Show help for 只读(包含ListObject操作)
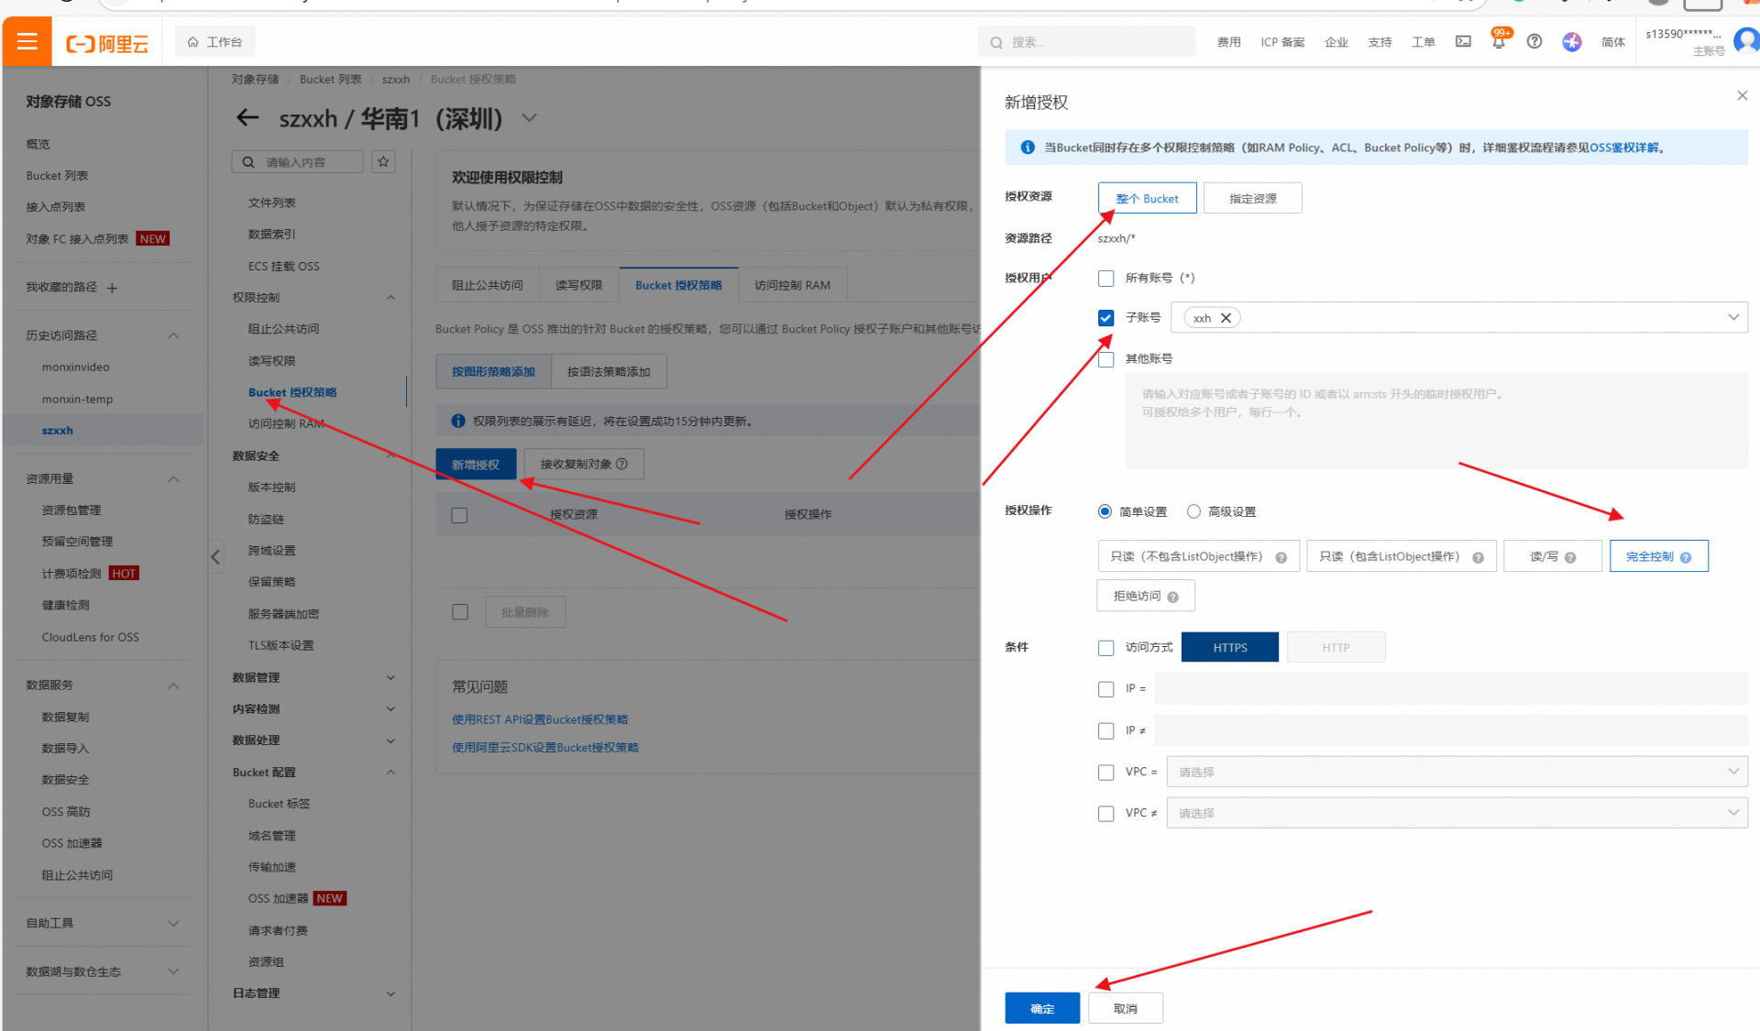Screen dimensions: 1760x1031 click(1478, 557)
